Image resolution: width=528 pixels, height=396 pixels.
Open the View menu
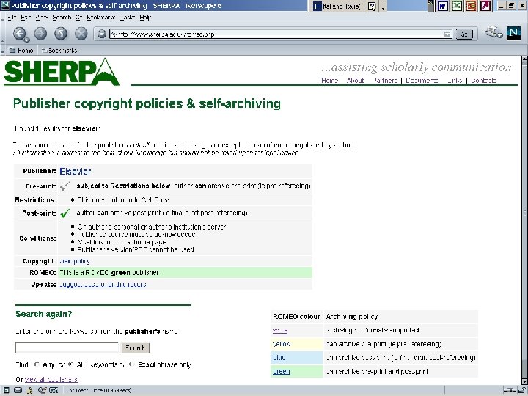pos(42,18)
